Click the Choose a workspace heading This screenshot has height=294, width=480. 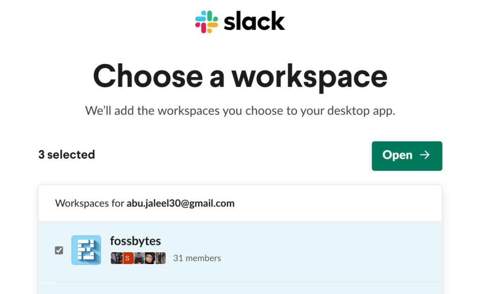[240, 75]
